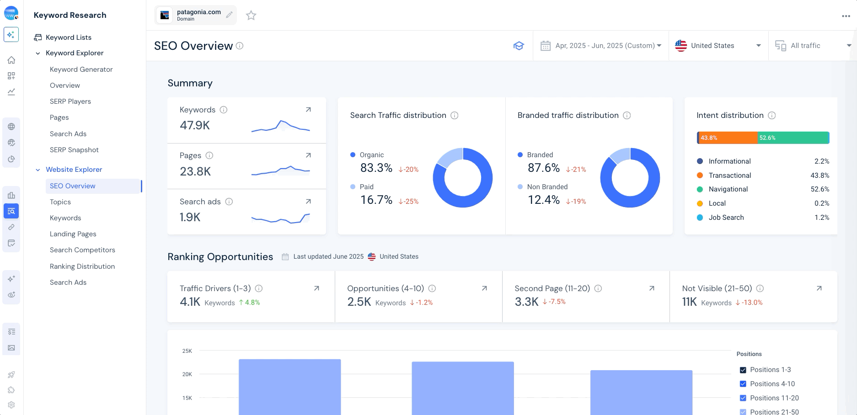Open Pages under Keyword Explorer
This screenshot has width=857, height=415.
[x=59, y=117]
